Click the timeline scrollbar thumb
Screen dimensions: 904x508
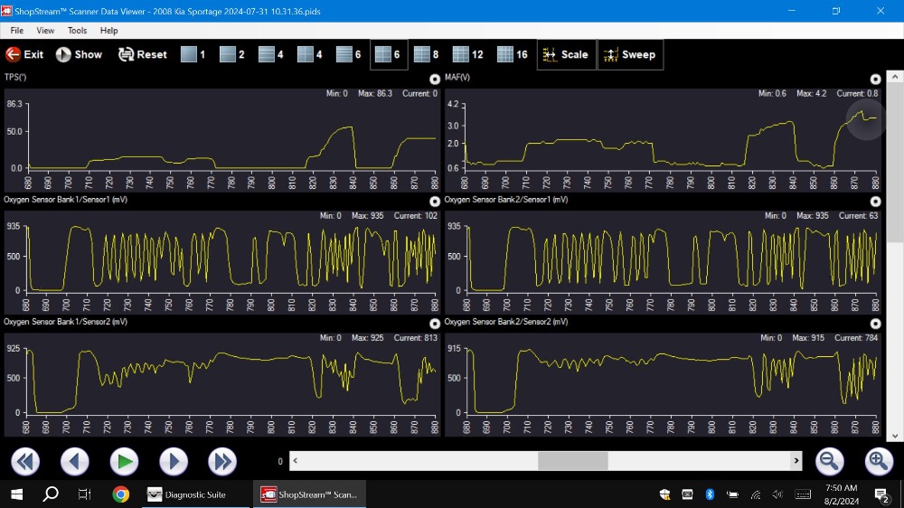573,461
